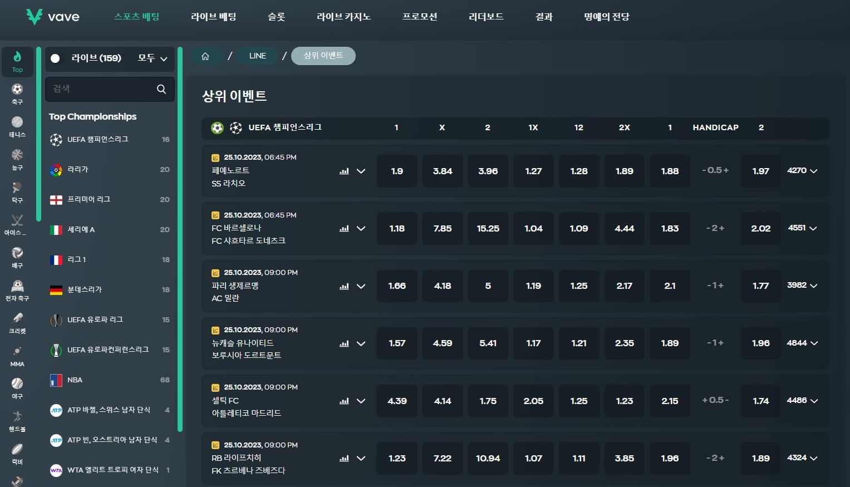This screenshot has height=487, width=850.
Task: Select draw odds 7.85 for Barcelona match
Action: pos(443,229)
